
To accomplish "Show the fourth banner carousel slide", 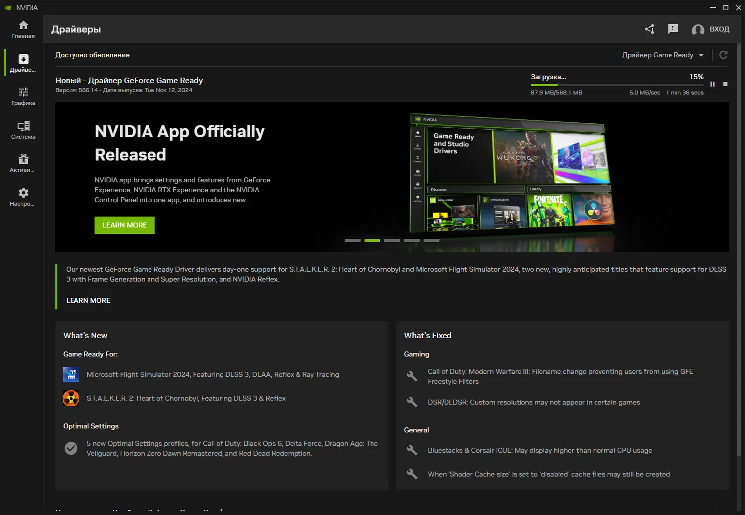I will 412,240.
